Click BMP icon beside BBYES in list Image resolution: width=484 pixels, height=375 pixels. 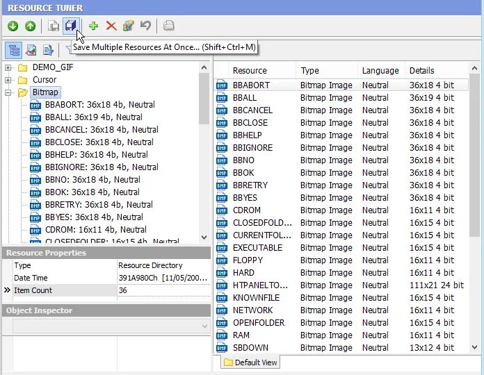click(x=222, y=198)
